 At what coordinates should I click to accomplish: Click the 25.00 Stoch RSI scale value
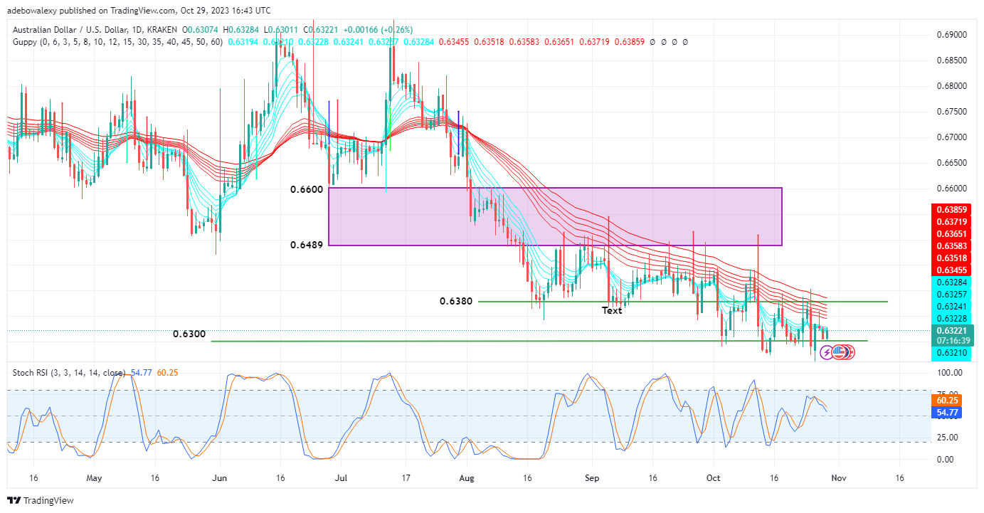948,438
